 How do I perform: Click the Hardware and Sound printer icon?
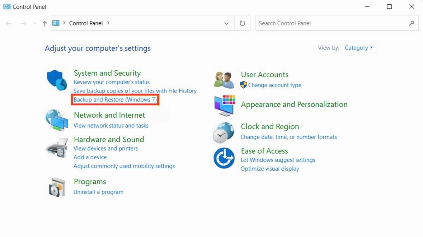click(58, 147)
